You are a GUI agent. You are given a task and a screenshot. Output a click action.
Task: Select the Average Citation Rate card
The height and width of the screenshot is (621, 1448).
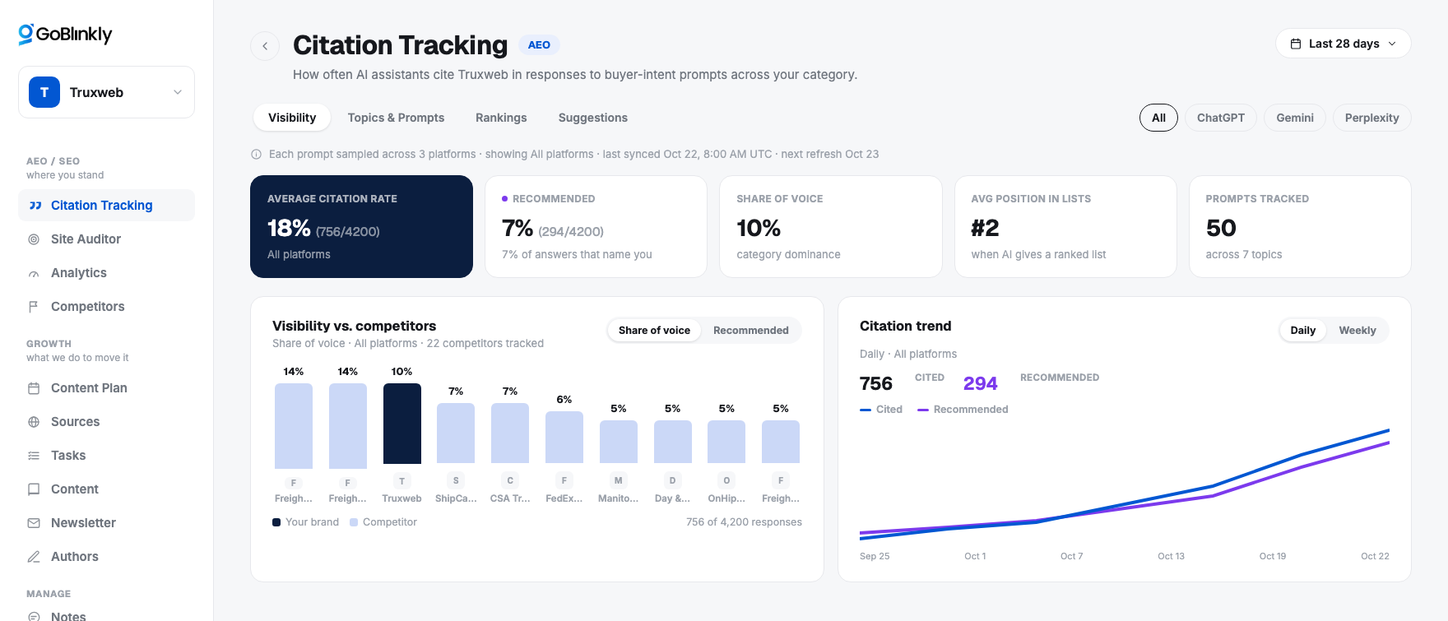pyautogui.click(x=361, y=226)
